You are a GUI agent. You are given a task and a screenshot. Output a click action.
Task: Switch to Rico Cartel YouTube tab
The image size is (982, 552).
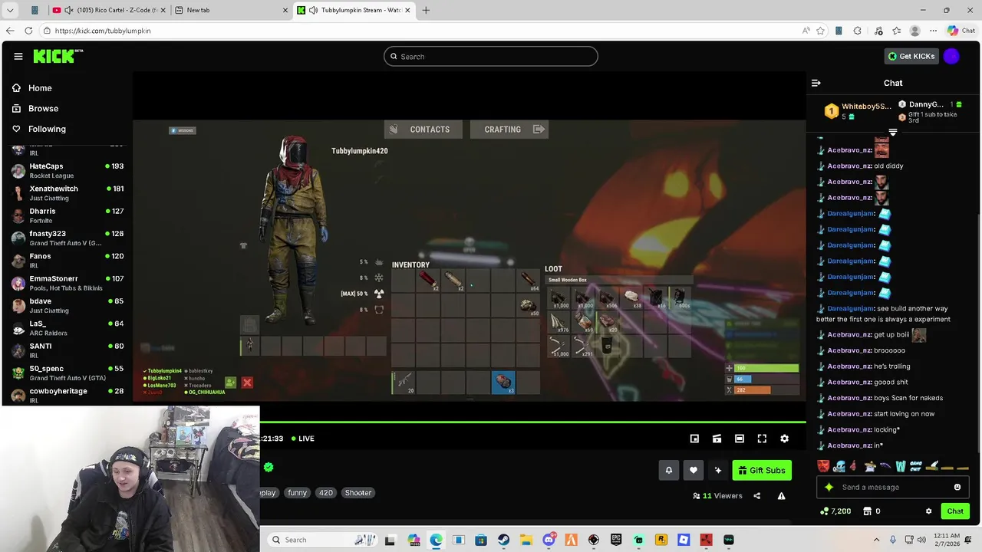point(109,10)
